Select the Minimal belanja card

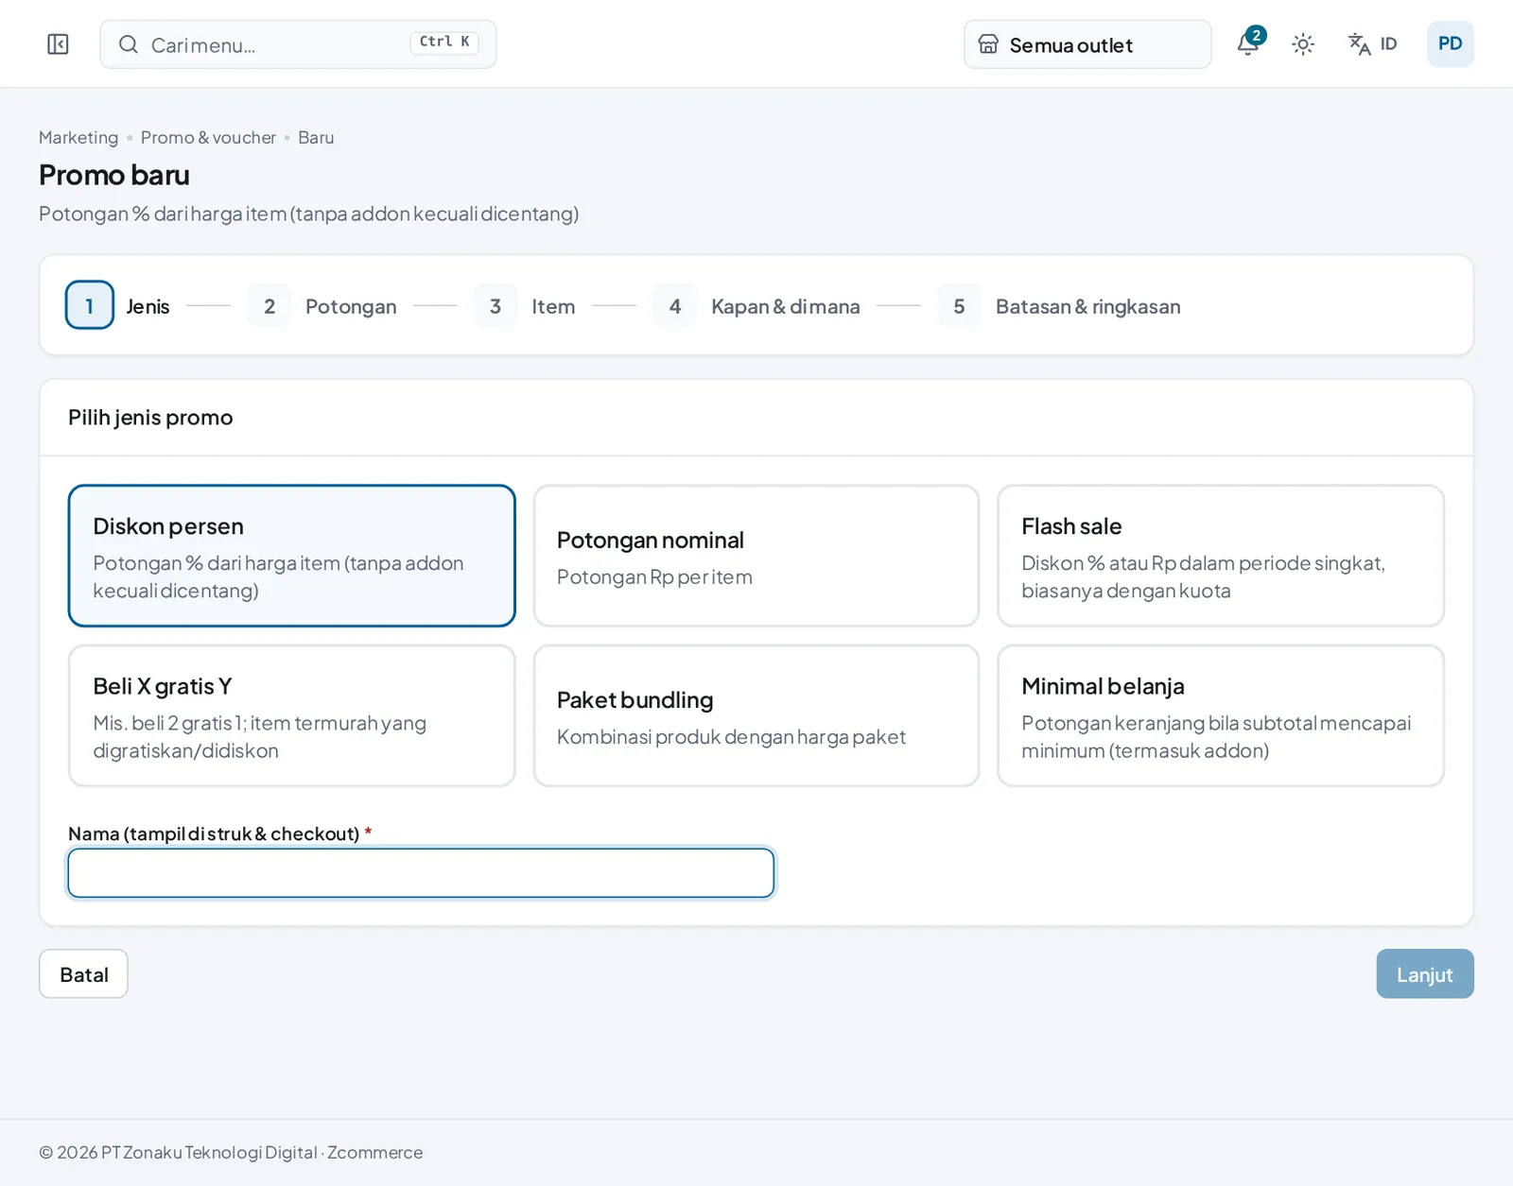coord(1221,715)
